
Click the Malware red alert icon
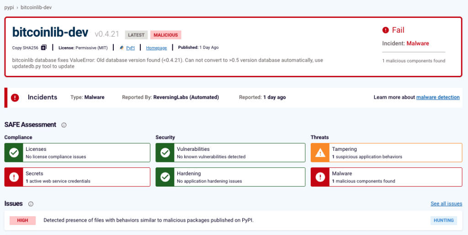click(320, 177)
